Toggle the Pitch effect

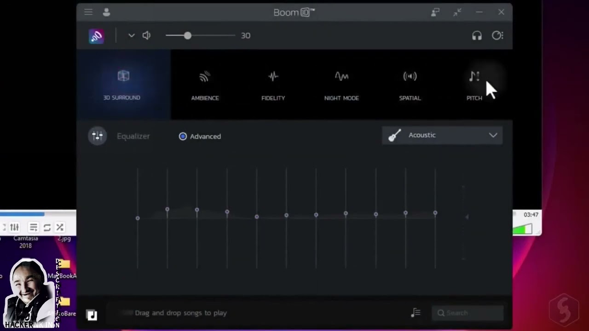474,85
